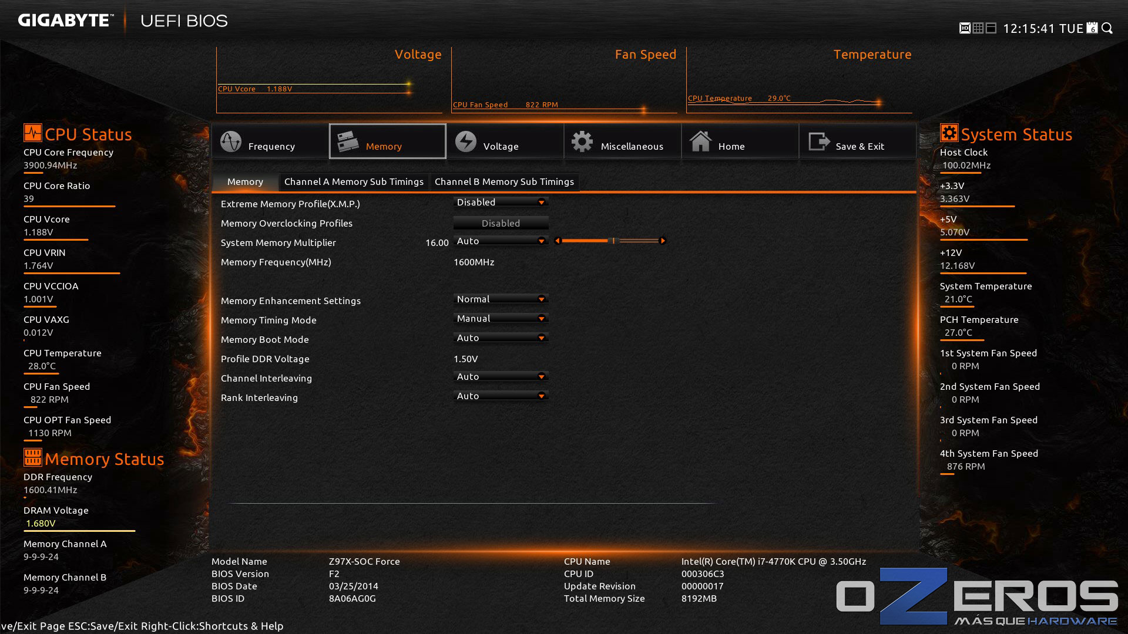This screenshot has width=1128, height=634.
Task: Click the Frequency waveform icon
Action: click(x=230, y=141)
